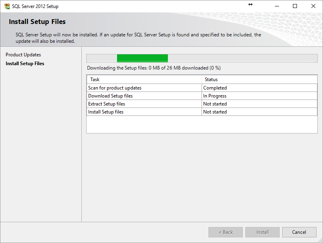Close the SQL Server 2012 Setup window
Image resolution: width=323 pixels, height=243 pixels.
pos(313,6)
